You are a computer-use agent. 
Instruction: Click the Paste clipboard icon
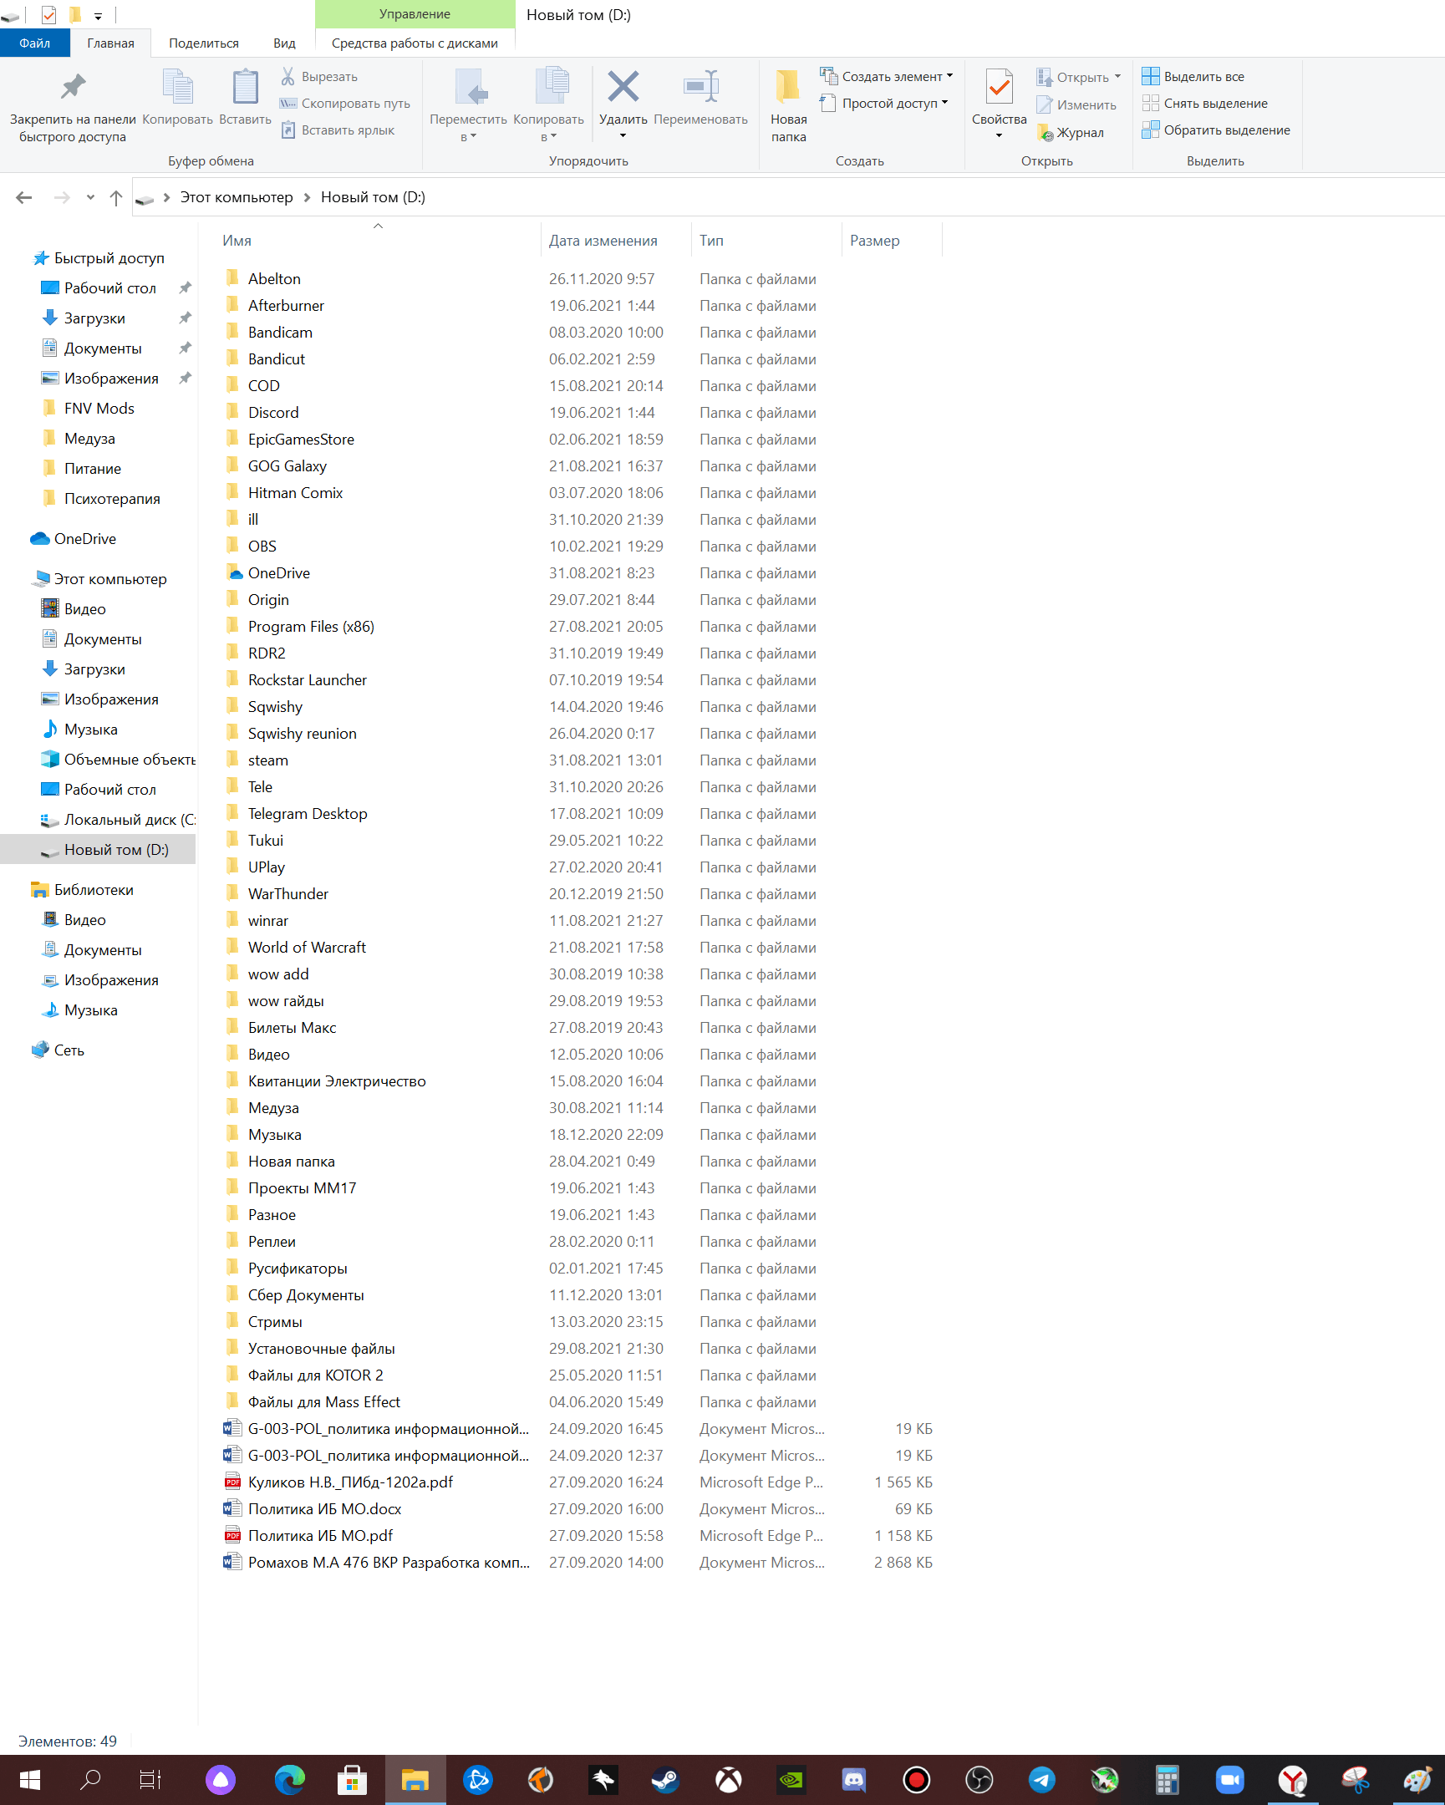pyautogui.click(x=245, y=86)
